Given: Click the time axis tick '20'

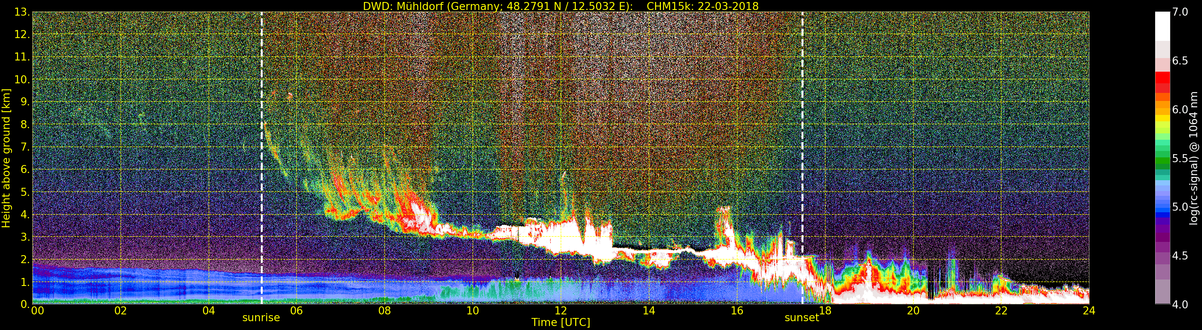Looking at the screenshot, I should (913, 311).
